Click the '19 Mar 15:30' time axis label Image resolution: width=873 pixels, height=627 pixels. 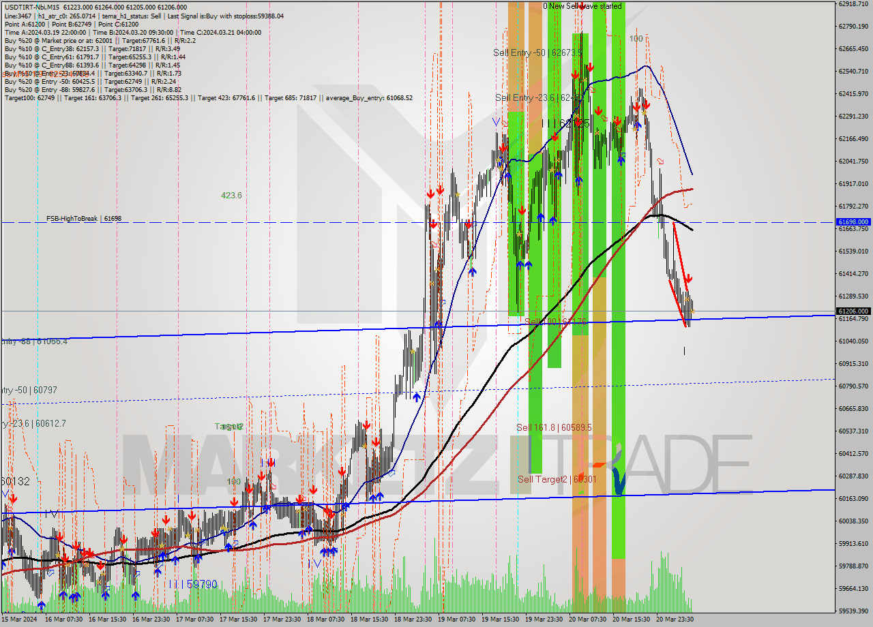pyautogui.click(x=500, y=620)
